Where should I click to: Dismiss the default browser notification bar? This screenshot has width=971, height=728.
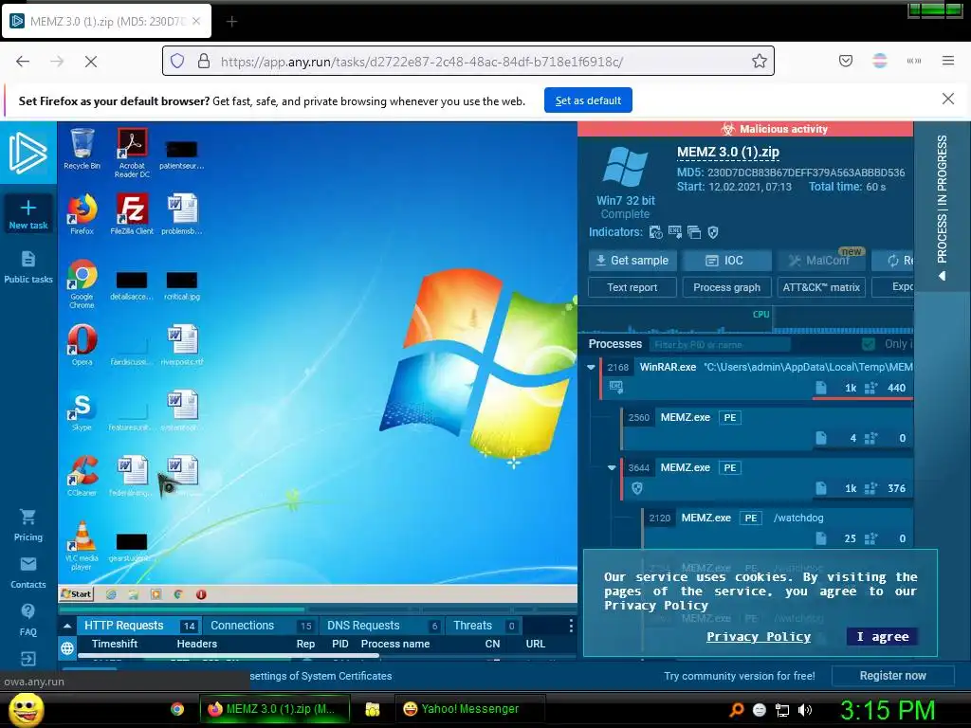(x=947, y=99)
